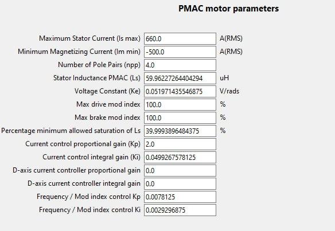Click the PMAC motor parameters heading

(229, 9)
